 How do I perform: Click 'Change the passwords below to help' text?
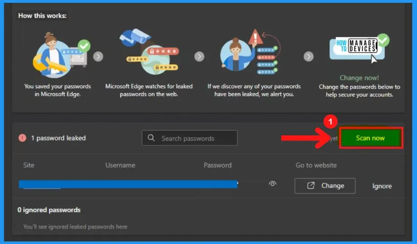pyautogui.click(x=359, y=90)
